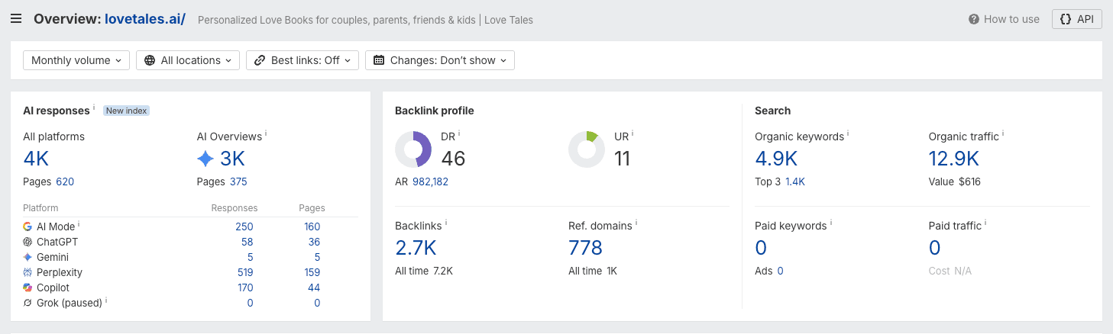Click the Perplexity platform icon

coord(28,272)
